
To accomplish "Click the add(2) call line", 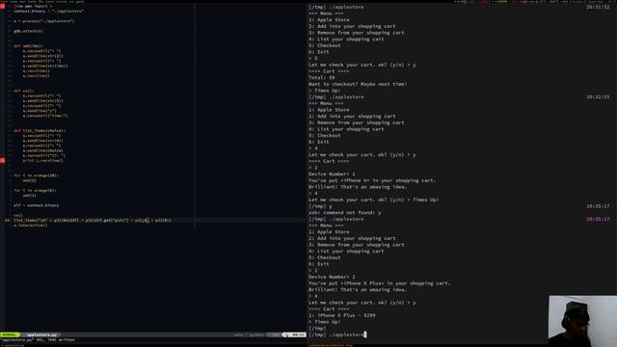I will pos(30,180).
